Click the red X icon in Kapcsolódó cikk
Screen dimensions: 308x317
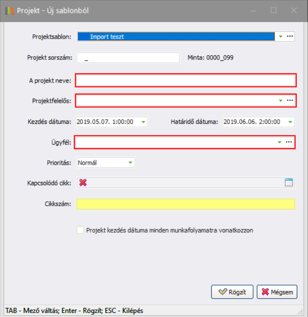coord(83,182)
